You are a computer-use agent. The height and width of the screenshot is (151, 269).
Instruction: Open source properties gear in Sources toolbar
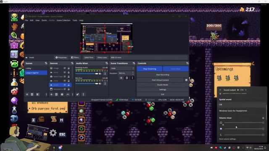62,94
